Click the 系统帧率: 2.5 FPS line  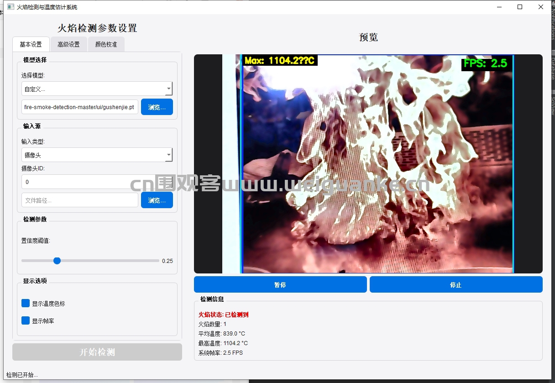pyautogui.click(x=221, y=353)
